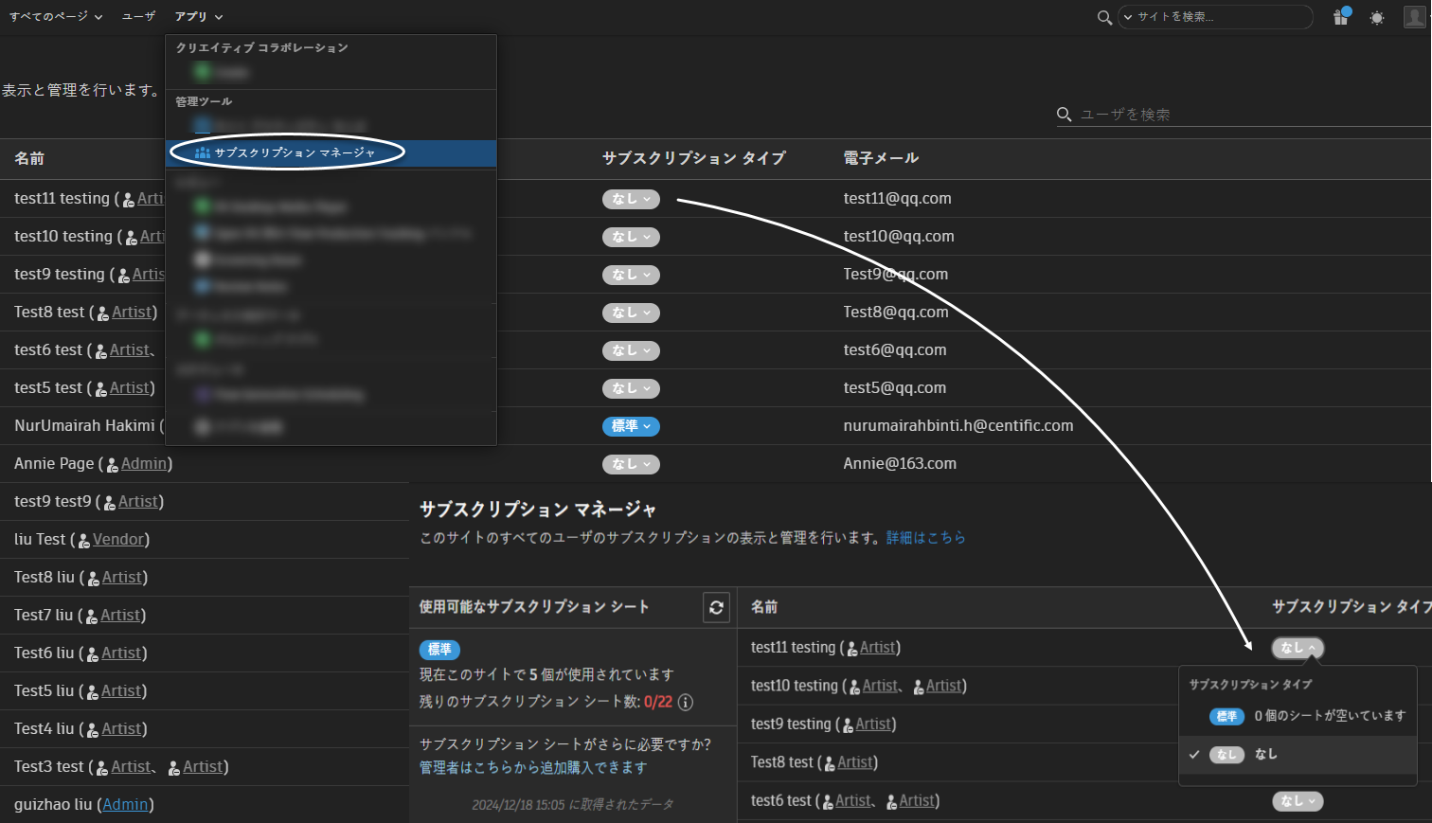Screen dimensions: 1432x823
Task: Open the なし dropdown in the Test8@qq.com row
Action: tap(631, 313)
